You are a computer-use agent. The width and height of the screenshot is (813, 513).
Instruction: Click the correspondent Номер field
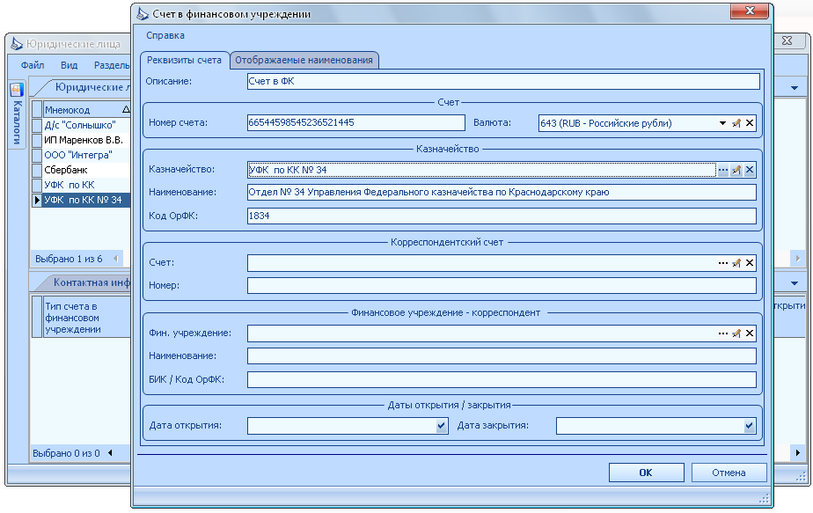coord(502,285)
